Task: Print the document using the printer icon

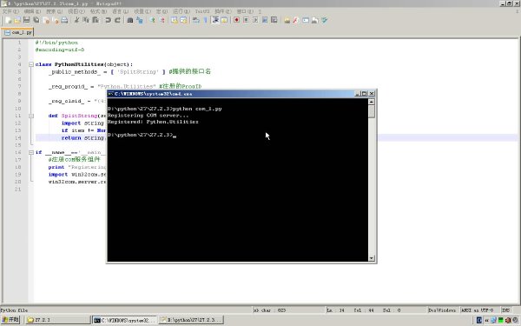Action: coord(64,20)
